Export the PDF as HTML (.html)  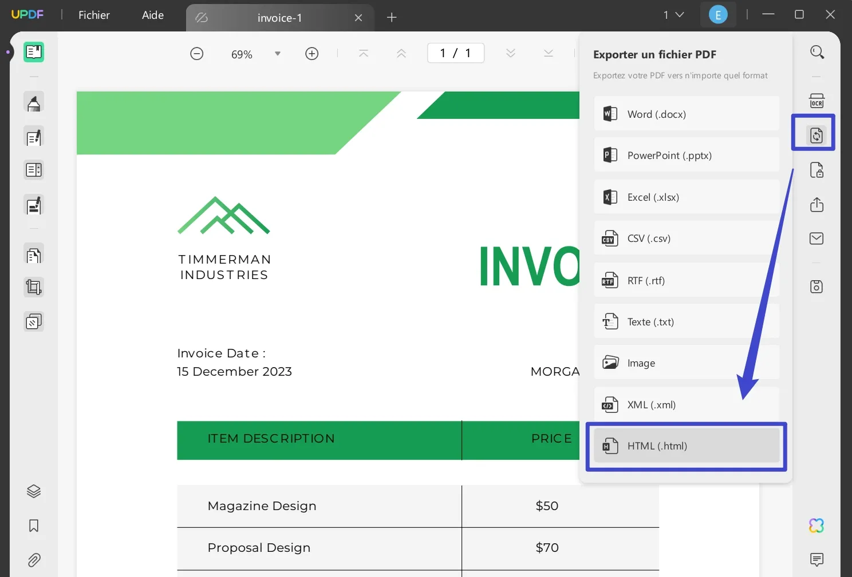(x=687, y=445)
